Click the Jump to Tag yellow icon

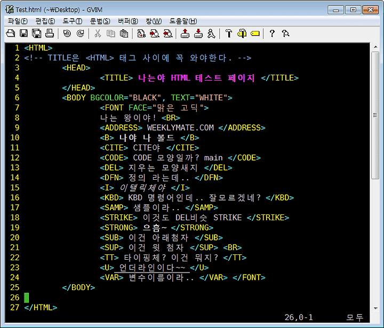pos(255,33)
